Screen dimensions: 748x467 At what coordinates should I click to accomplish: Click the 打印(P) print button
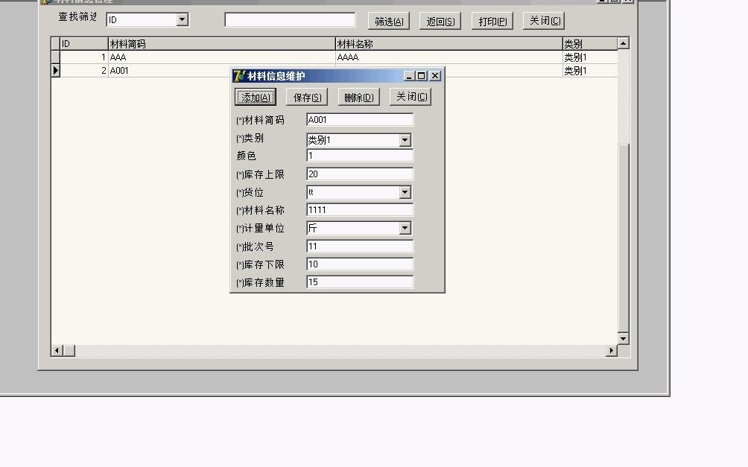pos(492,20)
